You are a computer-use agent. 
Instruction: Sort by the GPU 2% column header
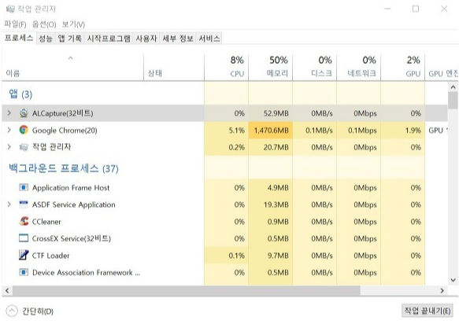tap(403, 68)
